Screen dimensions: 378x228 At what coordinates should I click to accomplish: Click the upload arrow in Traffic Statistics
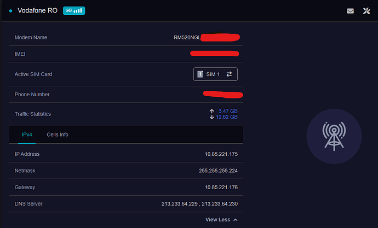tap(211, 111)
